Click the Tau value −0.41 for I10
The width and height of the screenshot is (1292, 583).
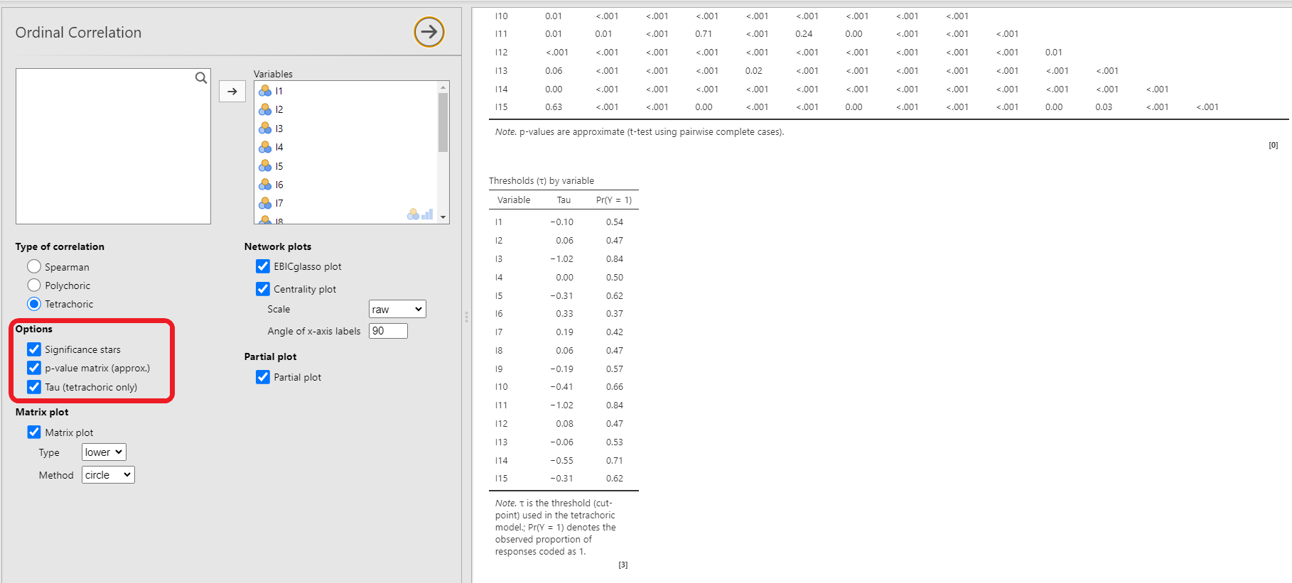point(561,387)
